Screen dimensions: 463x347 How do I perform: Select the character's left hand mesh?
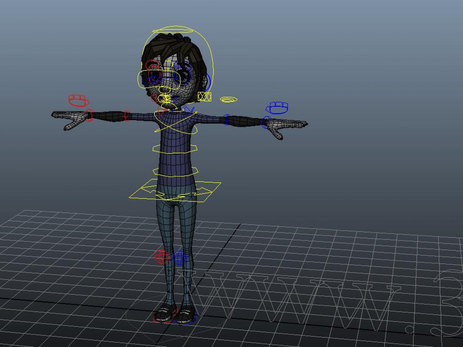(x=286, y=128)
